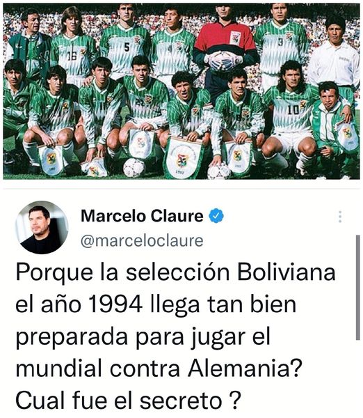The height and width of the screenshot is (418, 363).
Task: Open the @marceloclaure handle link
Action: [142, 241]
